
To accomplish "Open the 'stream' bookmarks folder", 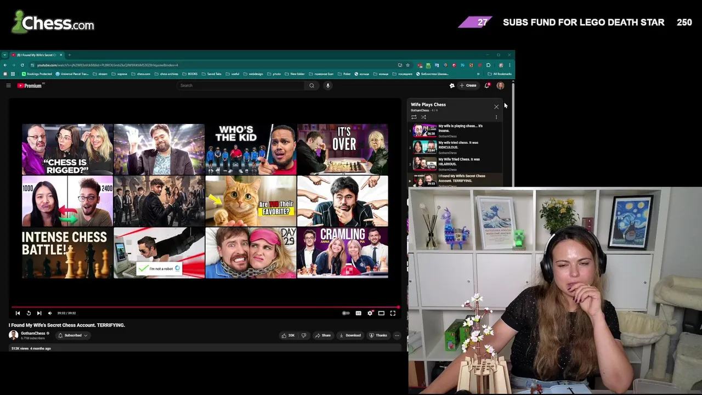I will click(100, 74).
